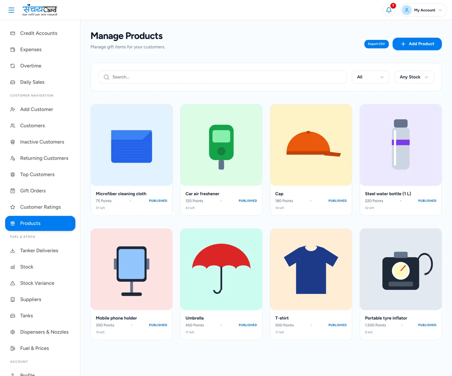Screen dimensions: 452x376
Task: Select the Cap product image
Action: [x=311, y=145]
